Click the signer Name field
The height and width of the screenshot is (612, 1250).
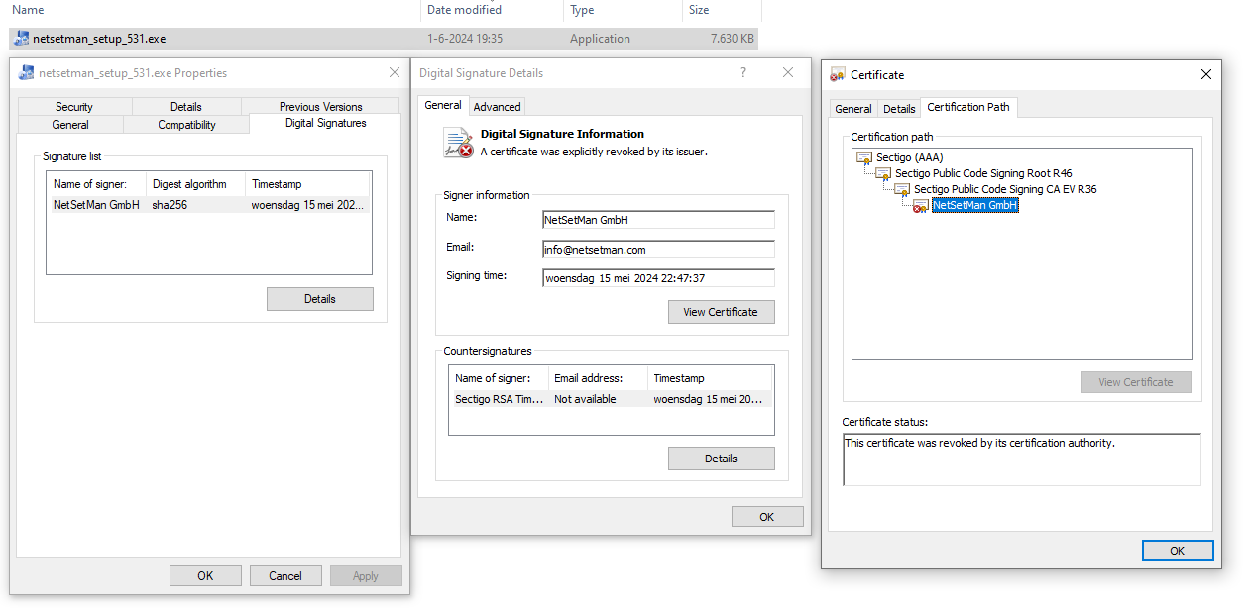659,220
